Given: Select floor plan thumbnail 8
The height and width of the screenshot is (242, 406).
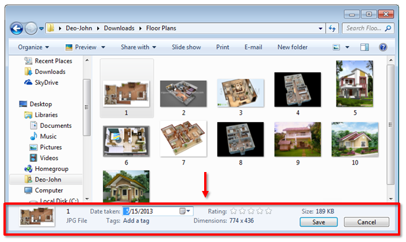Looking at the screenshot, I should pos(240,139).
